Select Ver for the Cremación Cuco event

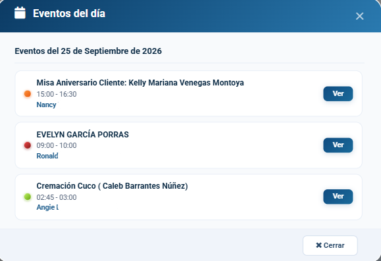(x=338, y=197)
